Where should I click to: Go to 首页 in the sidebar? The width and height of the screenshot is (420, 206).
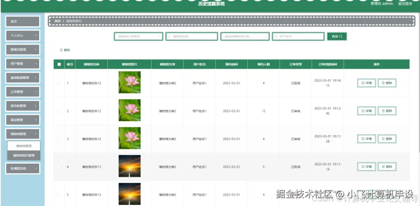[23, 21]
